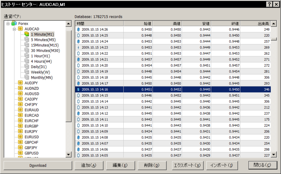The height and width of the screenshot is (174, 281).
Task: Click candle icon of 14:26 record
Action: (x=78, y=29)
